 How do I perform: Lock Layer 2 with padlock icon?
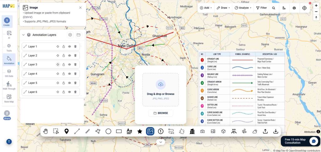(63, 56)
